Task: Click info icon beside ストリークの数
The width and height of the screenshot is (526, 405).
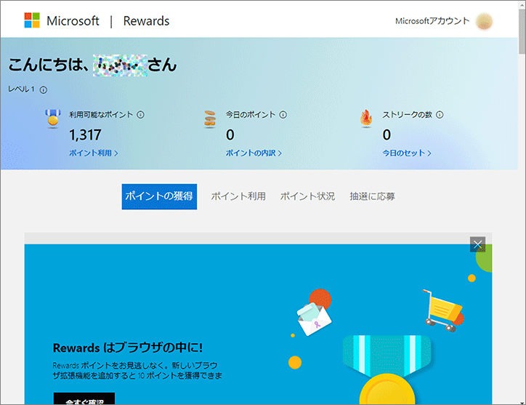Action: 440,115
